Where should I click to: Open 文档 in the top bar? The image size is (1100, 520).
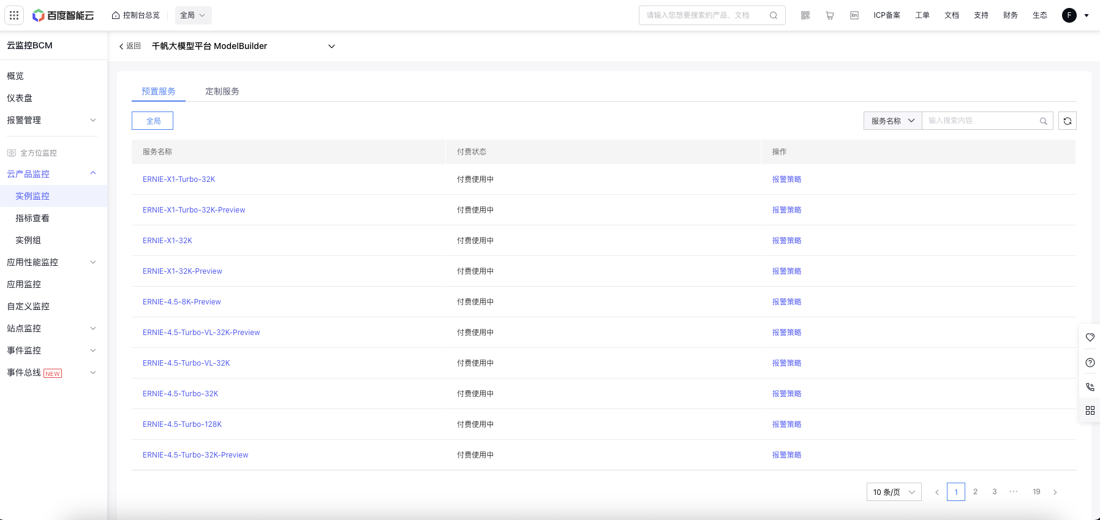952,15
